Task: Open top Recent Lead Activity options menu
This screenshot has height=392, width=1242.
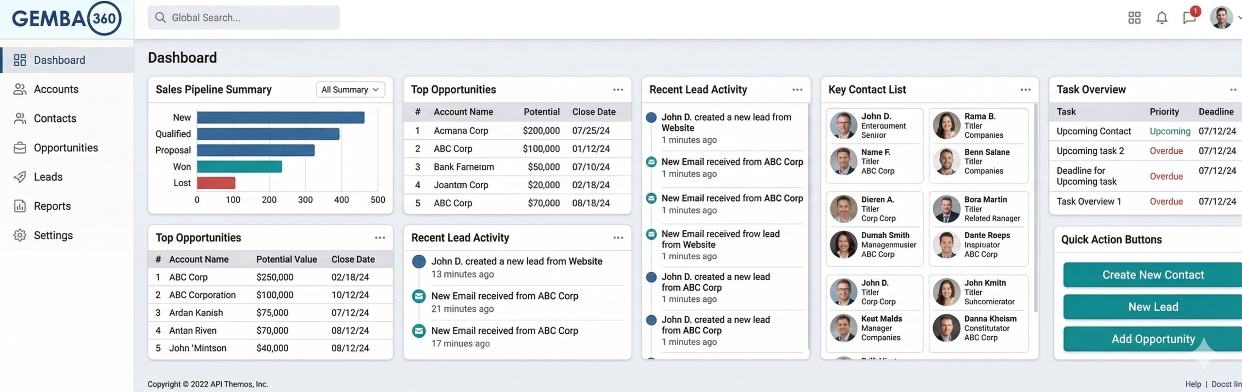Action: tap(797, 90)
